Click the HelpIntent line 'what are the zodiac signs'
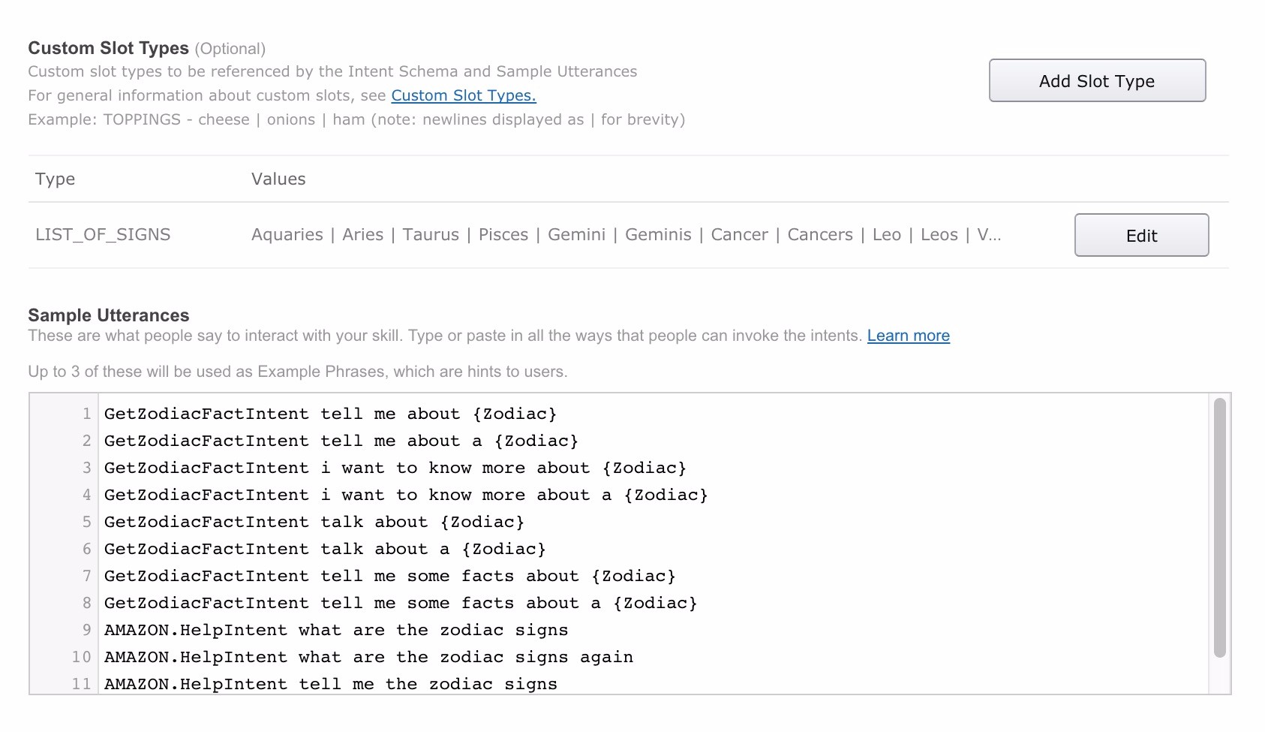The image size is (1265, 732). click(x=335, y=631)
